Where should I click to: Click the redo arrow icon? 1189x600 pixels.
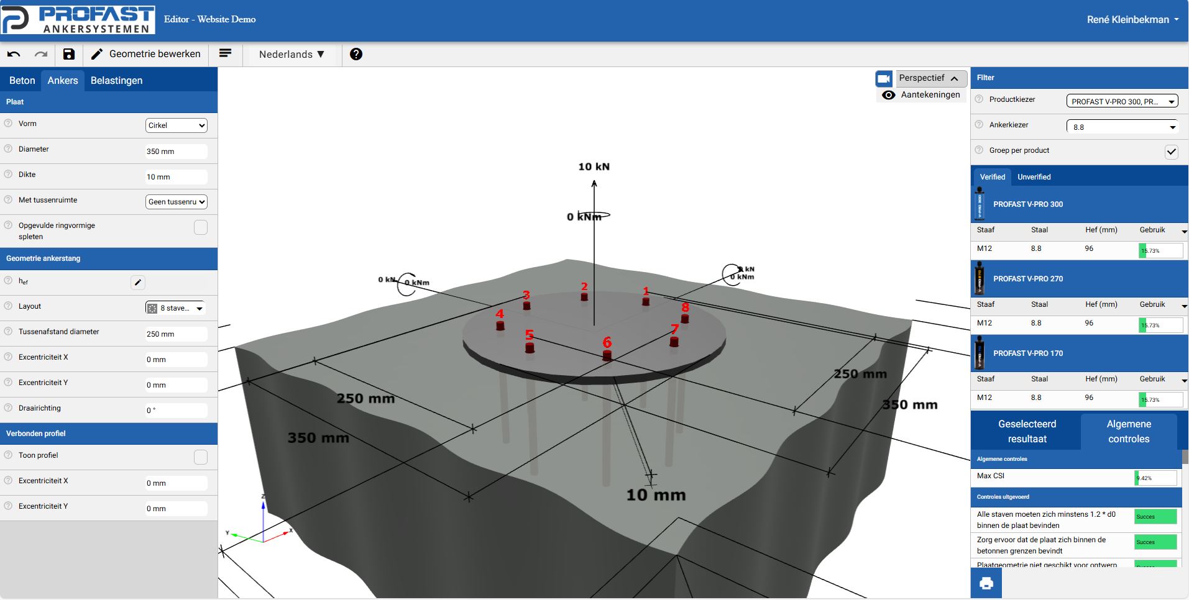point(41,54)
